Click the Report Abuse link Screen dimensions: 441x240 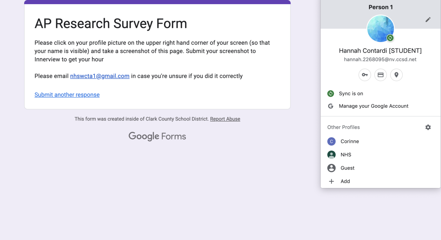coord(225,119)
